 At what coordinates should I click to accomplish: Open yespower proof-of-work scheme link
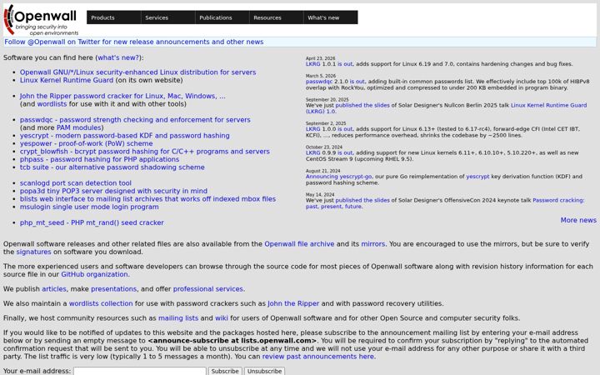(x=86, y=143)
